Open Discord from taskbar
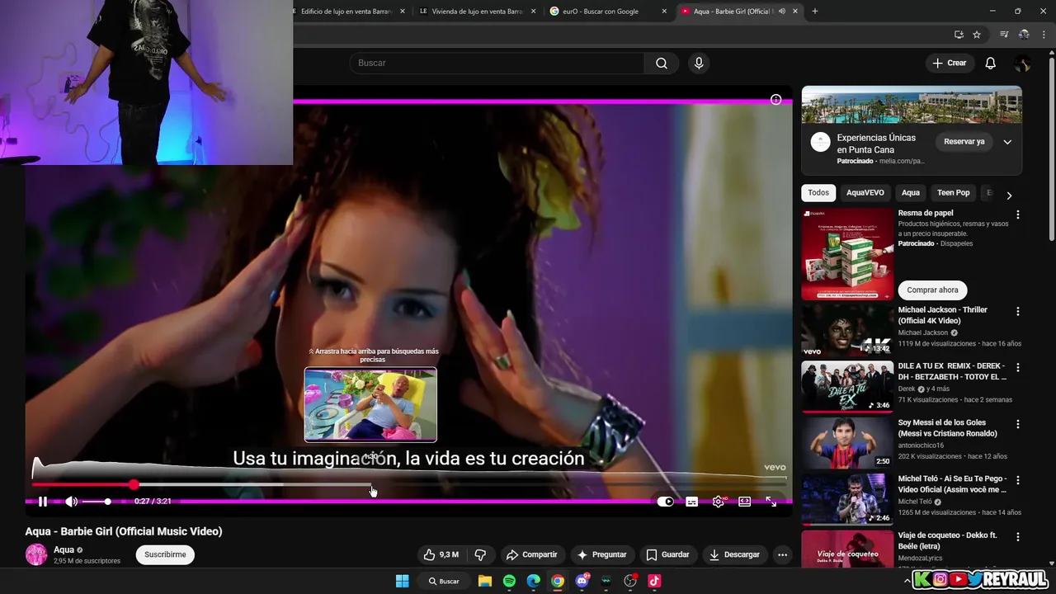 (x=582, y=581)
